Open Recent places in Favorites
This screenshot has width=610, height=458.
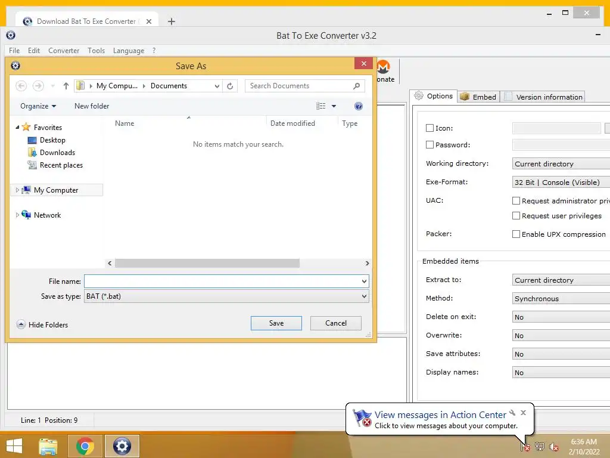coord(55,165)
